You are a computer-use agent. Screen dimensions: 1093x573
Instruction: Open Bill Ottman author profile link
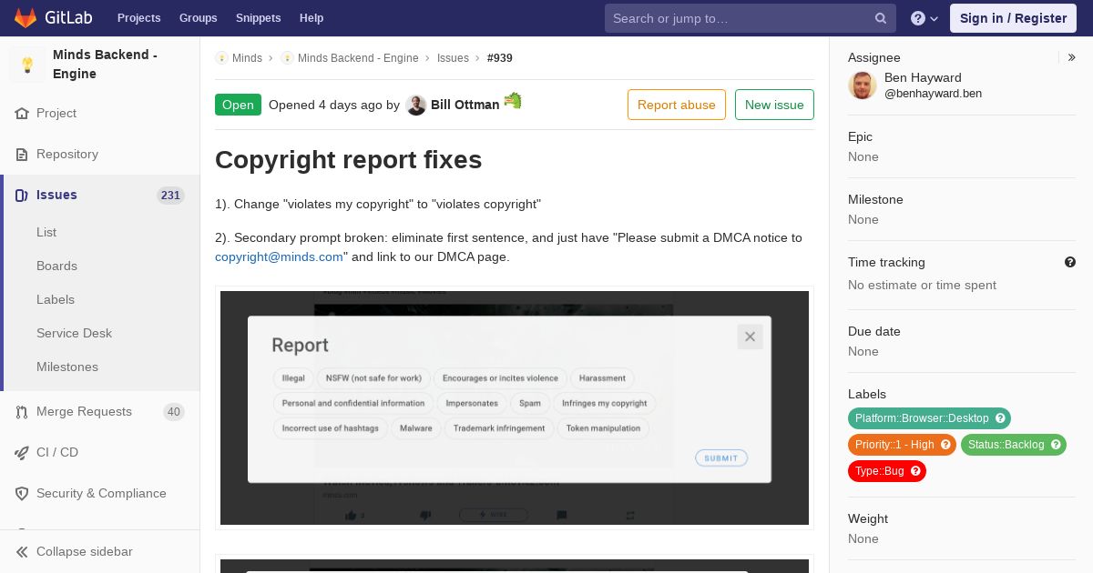[465, 105]
